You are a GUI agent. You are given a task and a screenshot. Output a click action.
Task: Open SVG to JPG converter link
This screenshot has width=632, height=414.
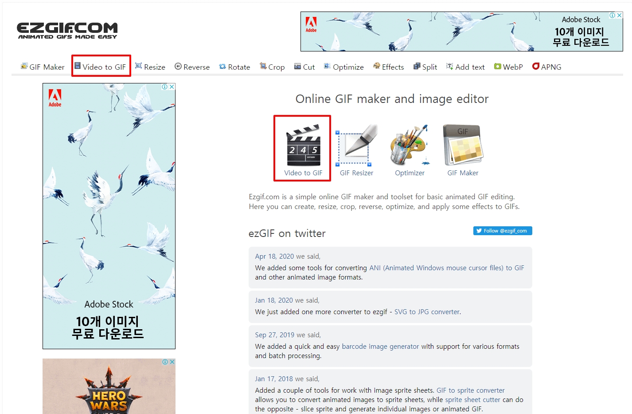pyautogui.click(x=427, y=312)
